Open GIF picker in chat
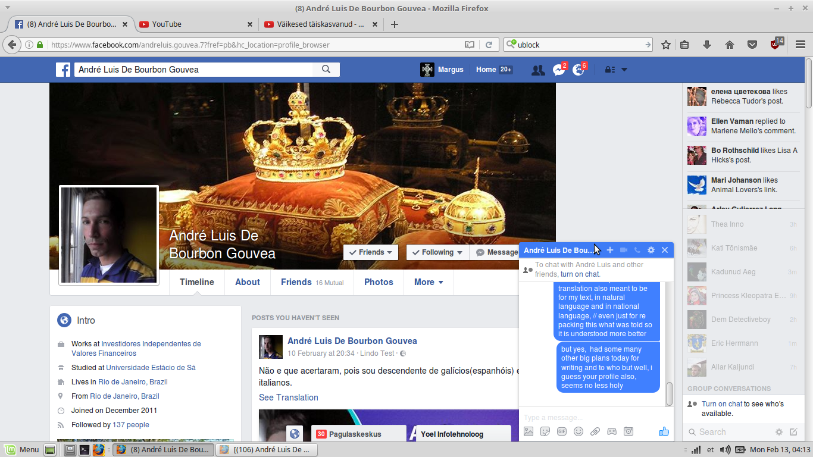Viewport: 813px width, 457px height. [562, 432]
